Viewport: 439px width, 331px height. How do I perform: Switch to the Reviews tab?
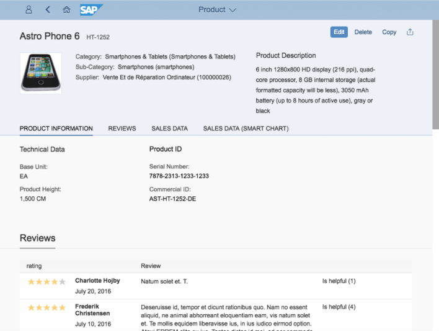(x=122, y=129)
